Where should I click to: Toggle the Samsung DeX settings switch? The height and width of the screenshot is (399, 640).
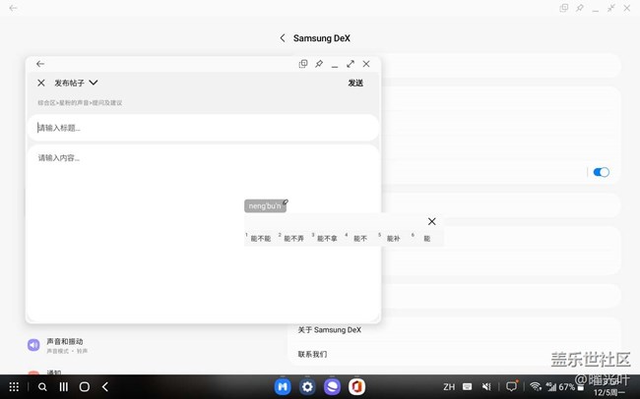point(601,172)
